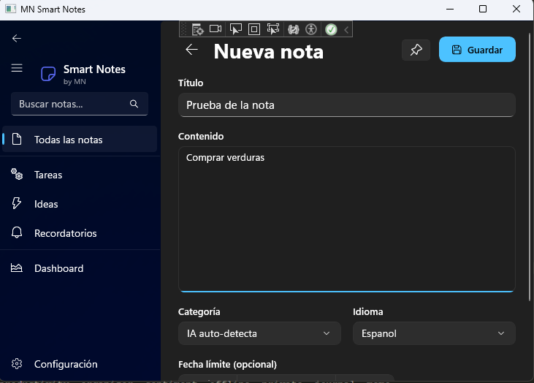Screen dimensions: 534x383
Task: Click the video camera icon in debug toolbar
Action: pyautogui.click(x=215, y=29)
